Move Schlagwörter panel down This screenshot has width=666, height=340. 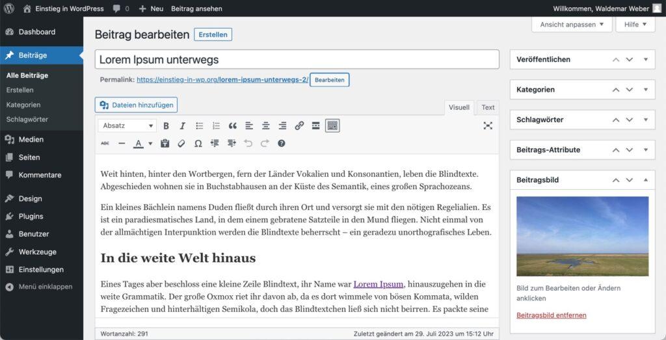click(x=630, y=120)
